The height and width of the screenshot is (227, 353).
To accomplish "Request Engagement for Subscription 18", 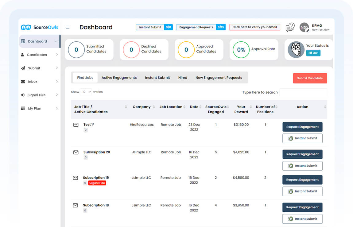I will (302, 207).
